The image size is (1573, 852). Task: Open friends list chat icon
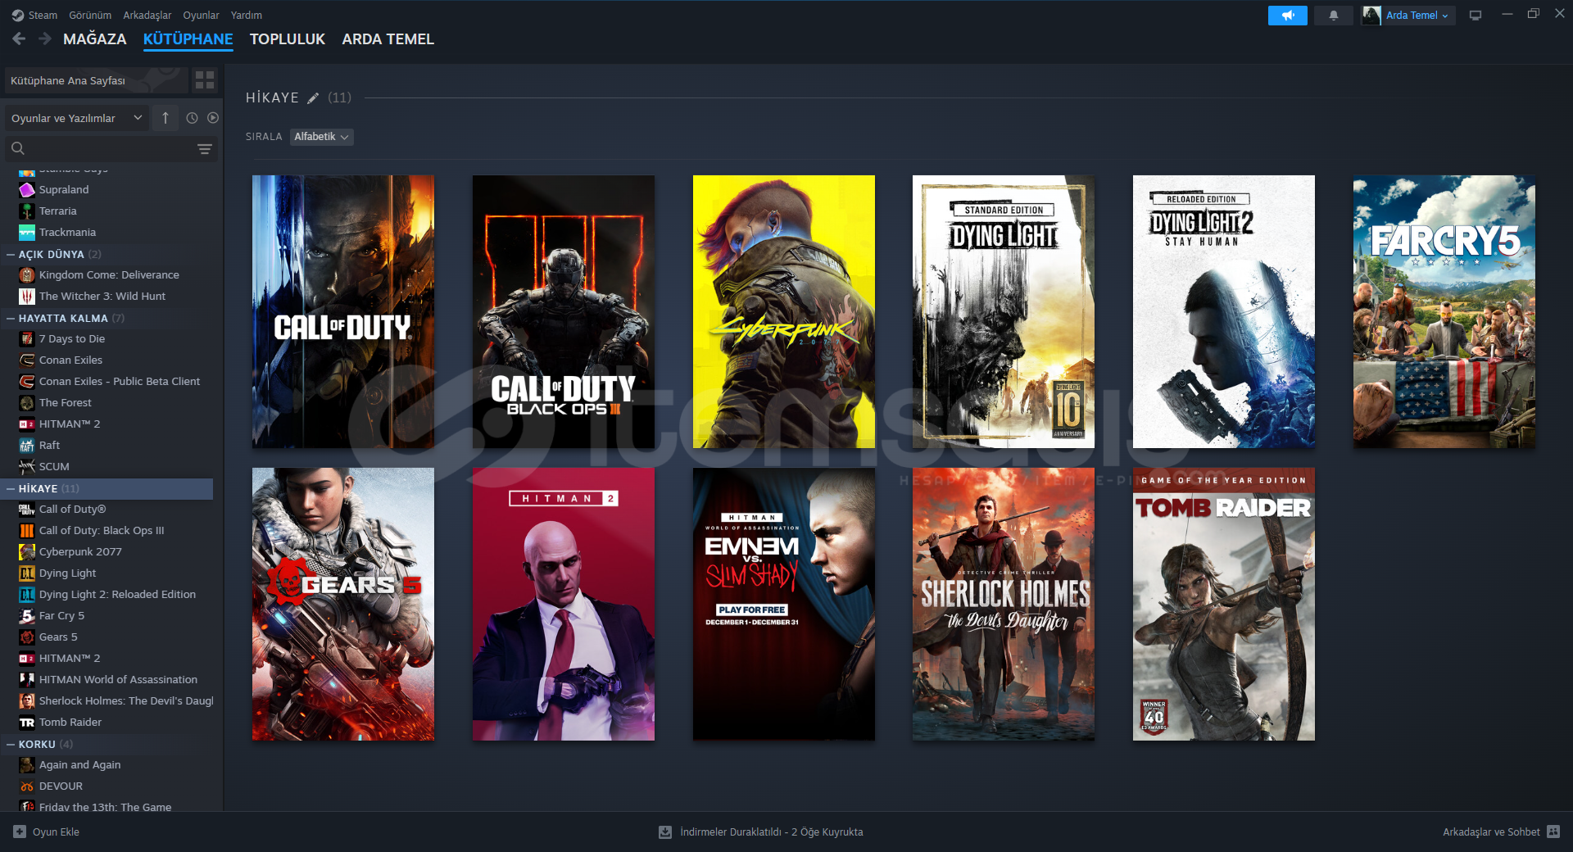tap(1553, 832)
